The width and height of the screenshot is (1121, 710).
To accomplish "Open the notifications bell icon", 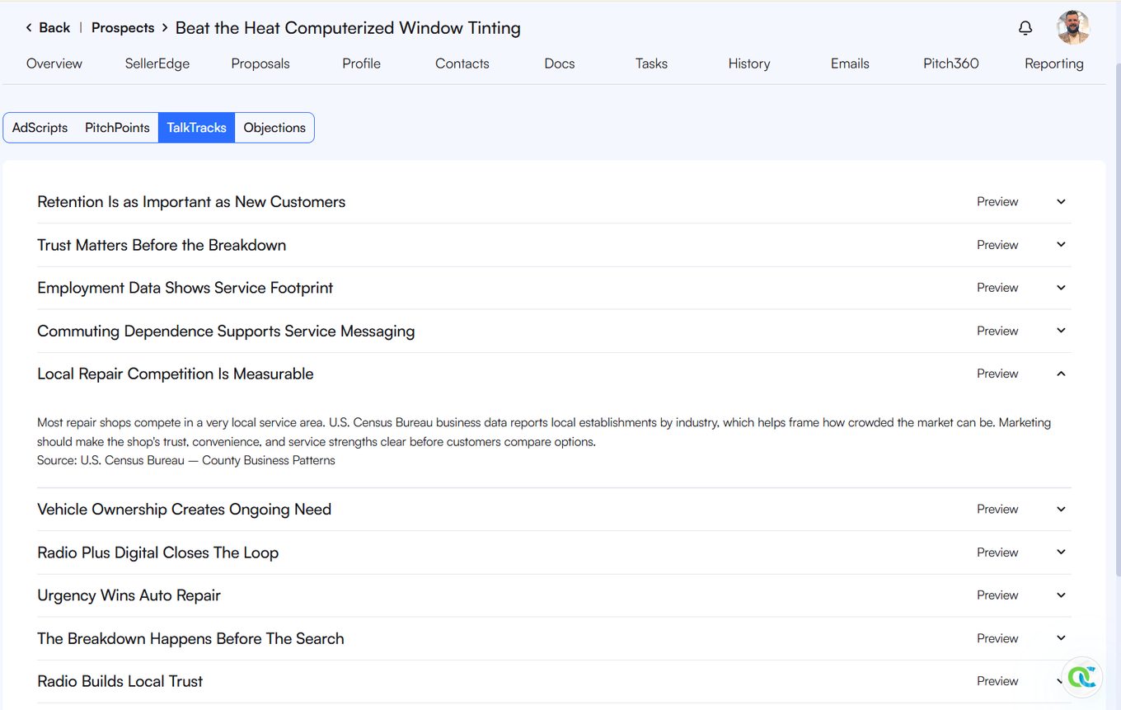I will (x=1025, y=28).
